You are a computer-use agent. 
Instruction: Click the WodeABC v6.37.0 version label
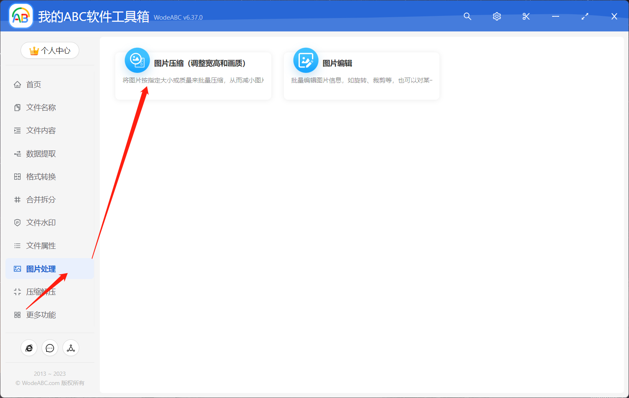178,18
